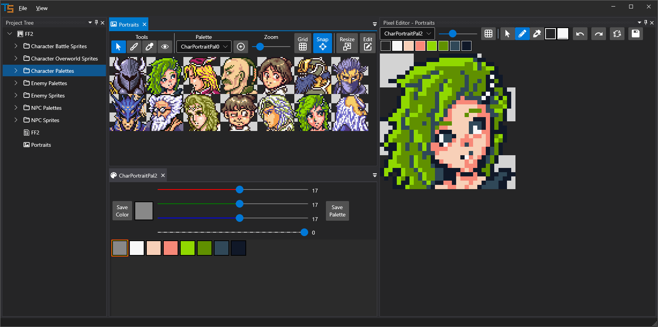This screenshot has width=658, height=327.
Task: Click the Edit button in Portraits
Action: point(368,43)
